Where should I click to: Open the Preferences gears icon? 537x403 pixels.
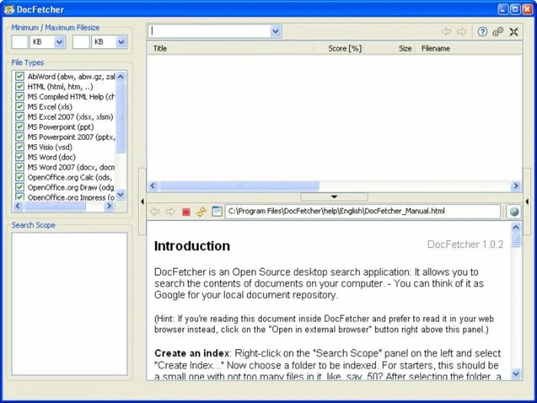click(x=498, y=32)
